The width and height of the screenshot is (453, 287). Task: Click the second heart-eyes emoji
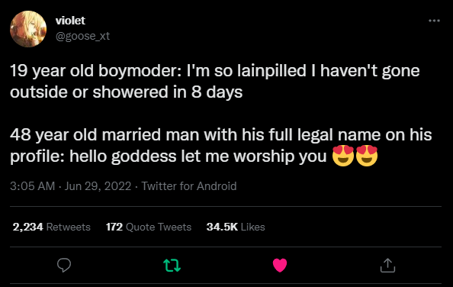[367, 156]
